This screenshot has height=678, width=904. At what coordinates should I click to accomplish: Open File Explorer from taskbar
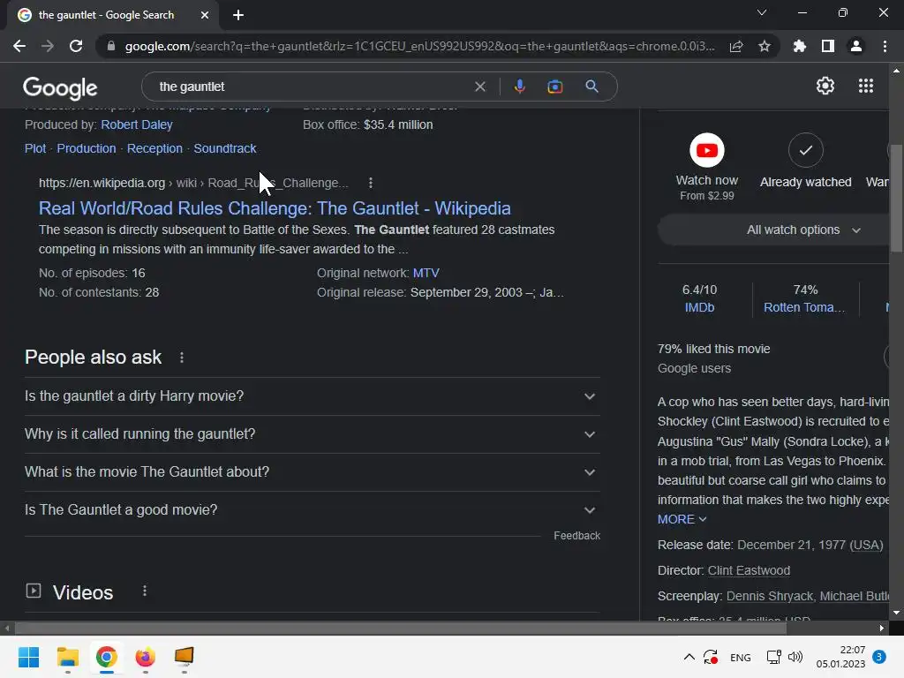[x=67, y=657]
